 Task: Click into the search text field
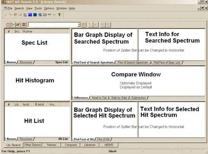tap(53, 25)
